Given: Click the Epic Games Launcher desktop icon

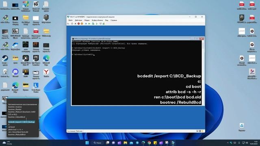Looking at the screenshot, I should click(36, 60).
